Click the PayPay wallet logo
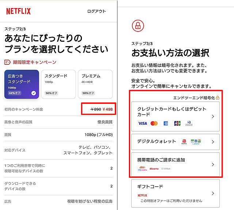234x210 pixels. pyautogui.click(x=184, y=142)
